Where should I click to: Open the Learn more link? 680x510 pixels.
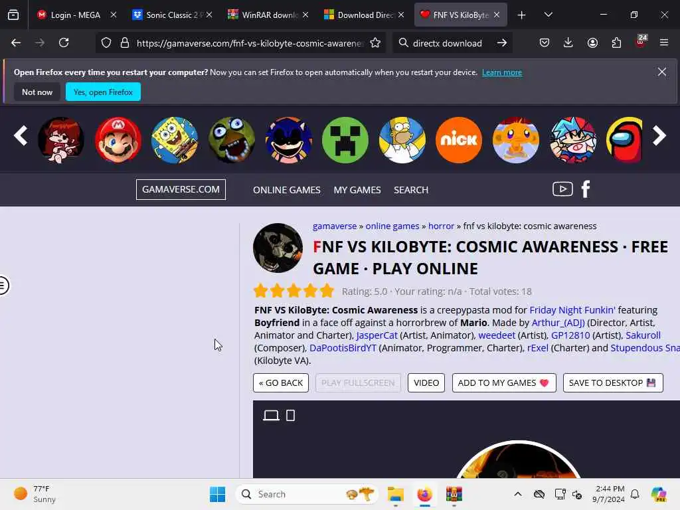[502, 72]
